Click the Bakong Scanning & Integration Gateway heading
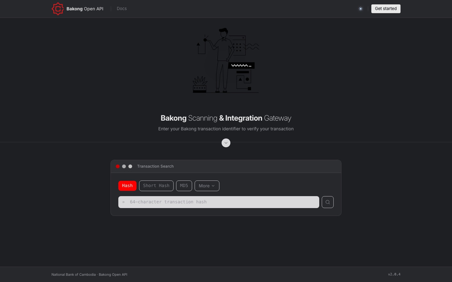Screen dimensions: 452x282 pos(226,118)
